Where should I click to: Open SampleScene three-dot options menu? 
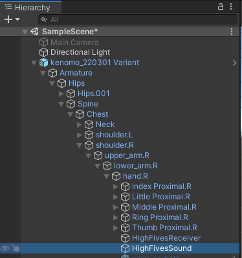tap(232, 32)
